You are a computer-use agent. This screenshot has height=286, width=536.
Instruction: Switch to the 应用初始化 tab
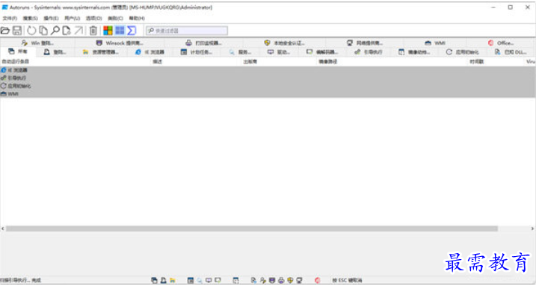(462, 52)
